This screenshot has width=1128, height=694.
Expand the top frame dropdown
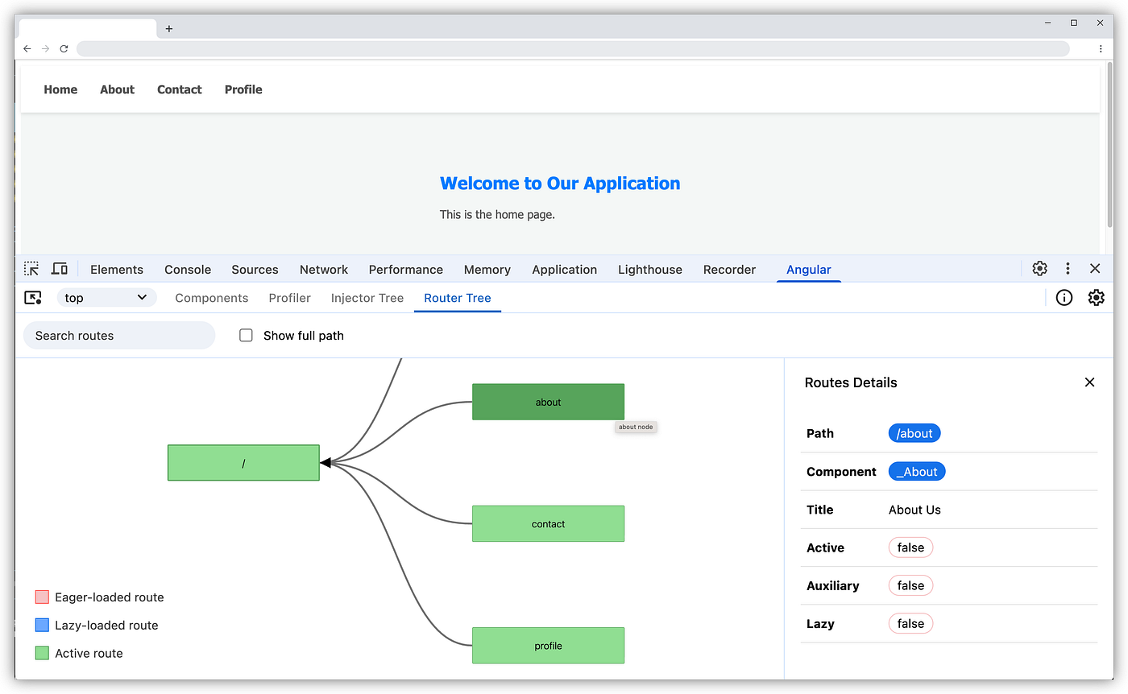pos(106,298)
